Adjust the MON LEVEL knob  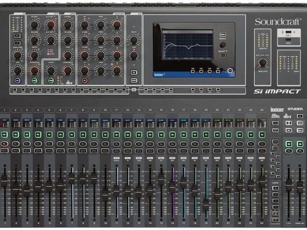click(x=262, y=62)
